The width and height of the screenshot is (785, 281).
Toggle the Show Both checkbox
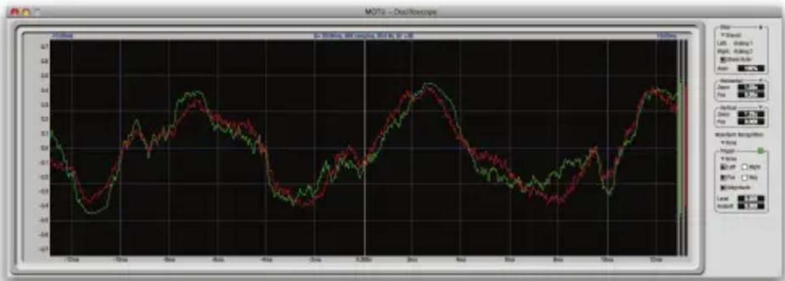[x=723, y=58]
